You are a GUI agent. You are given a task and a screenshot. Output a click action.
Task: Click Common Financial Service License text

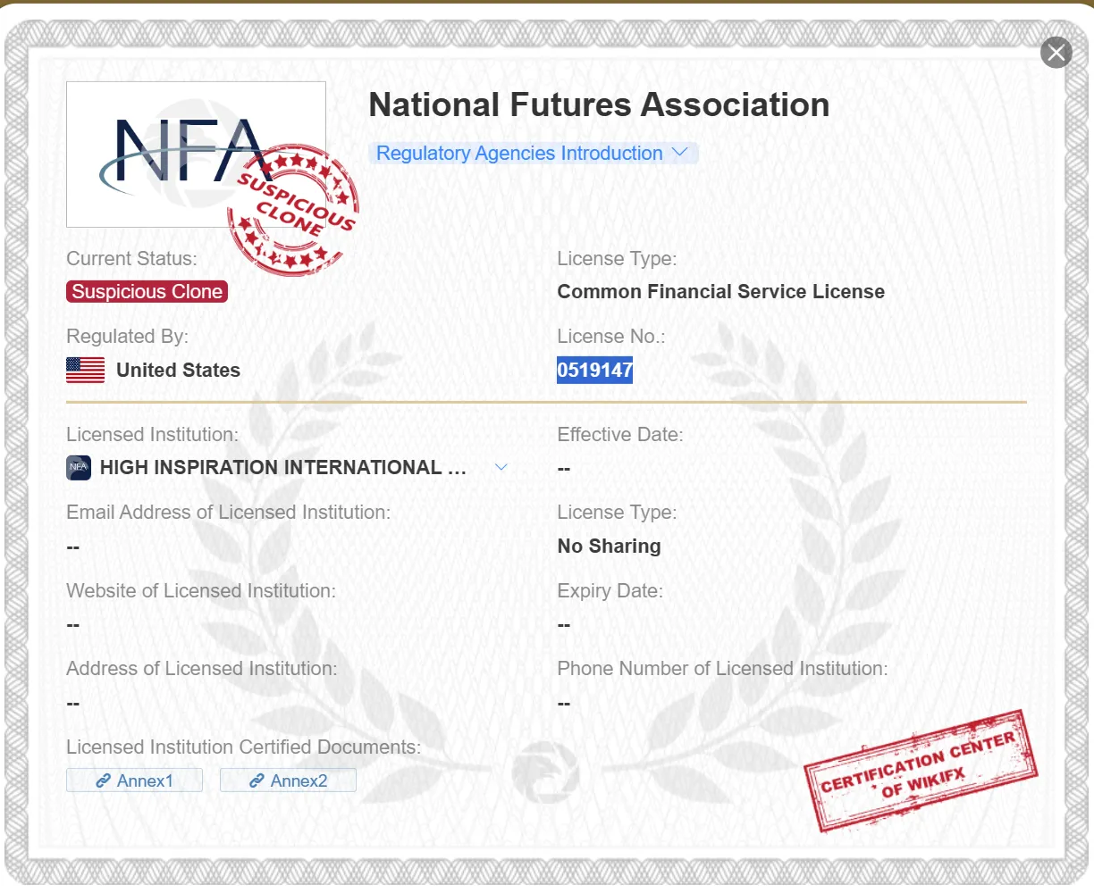(x=721, y=292)
